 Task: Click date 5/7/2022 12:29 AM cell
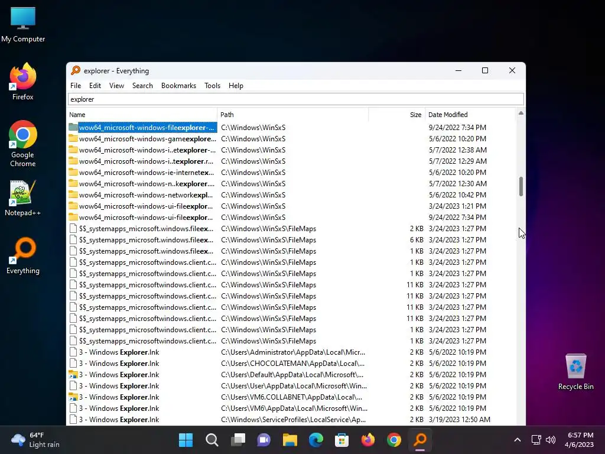(x=458, y=161)
